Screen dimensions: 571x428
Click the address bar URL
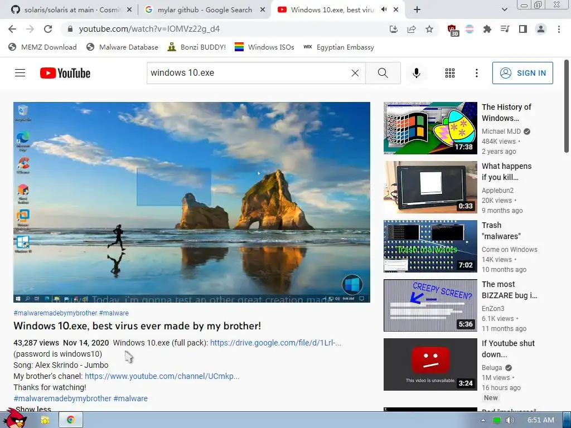tap(149, 29)
